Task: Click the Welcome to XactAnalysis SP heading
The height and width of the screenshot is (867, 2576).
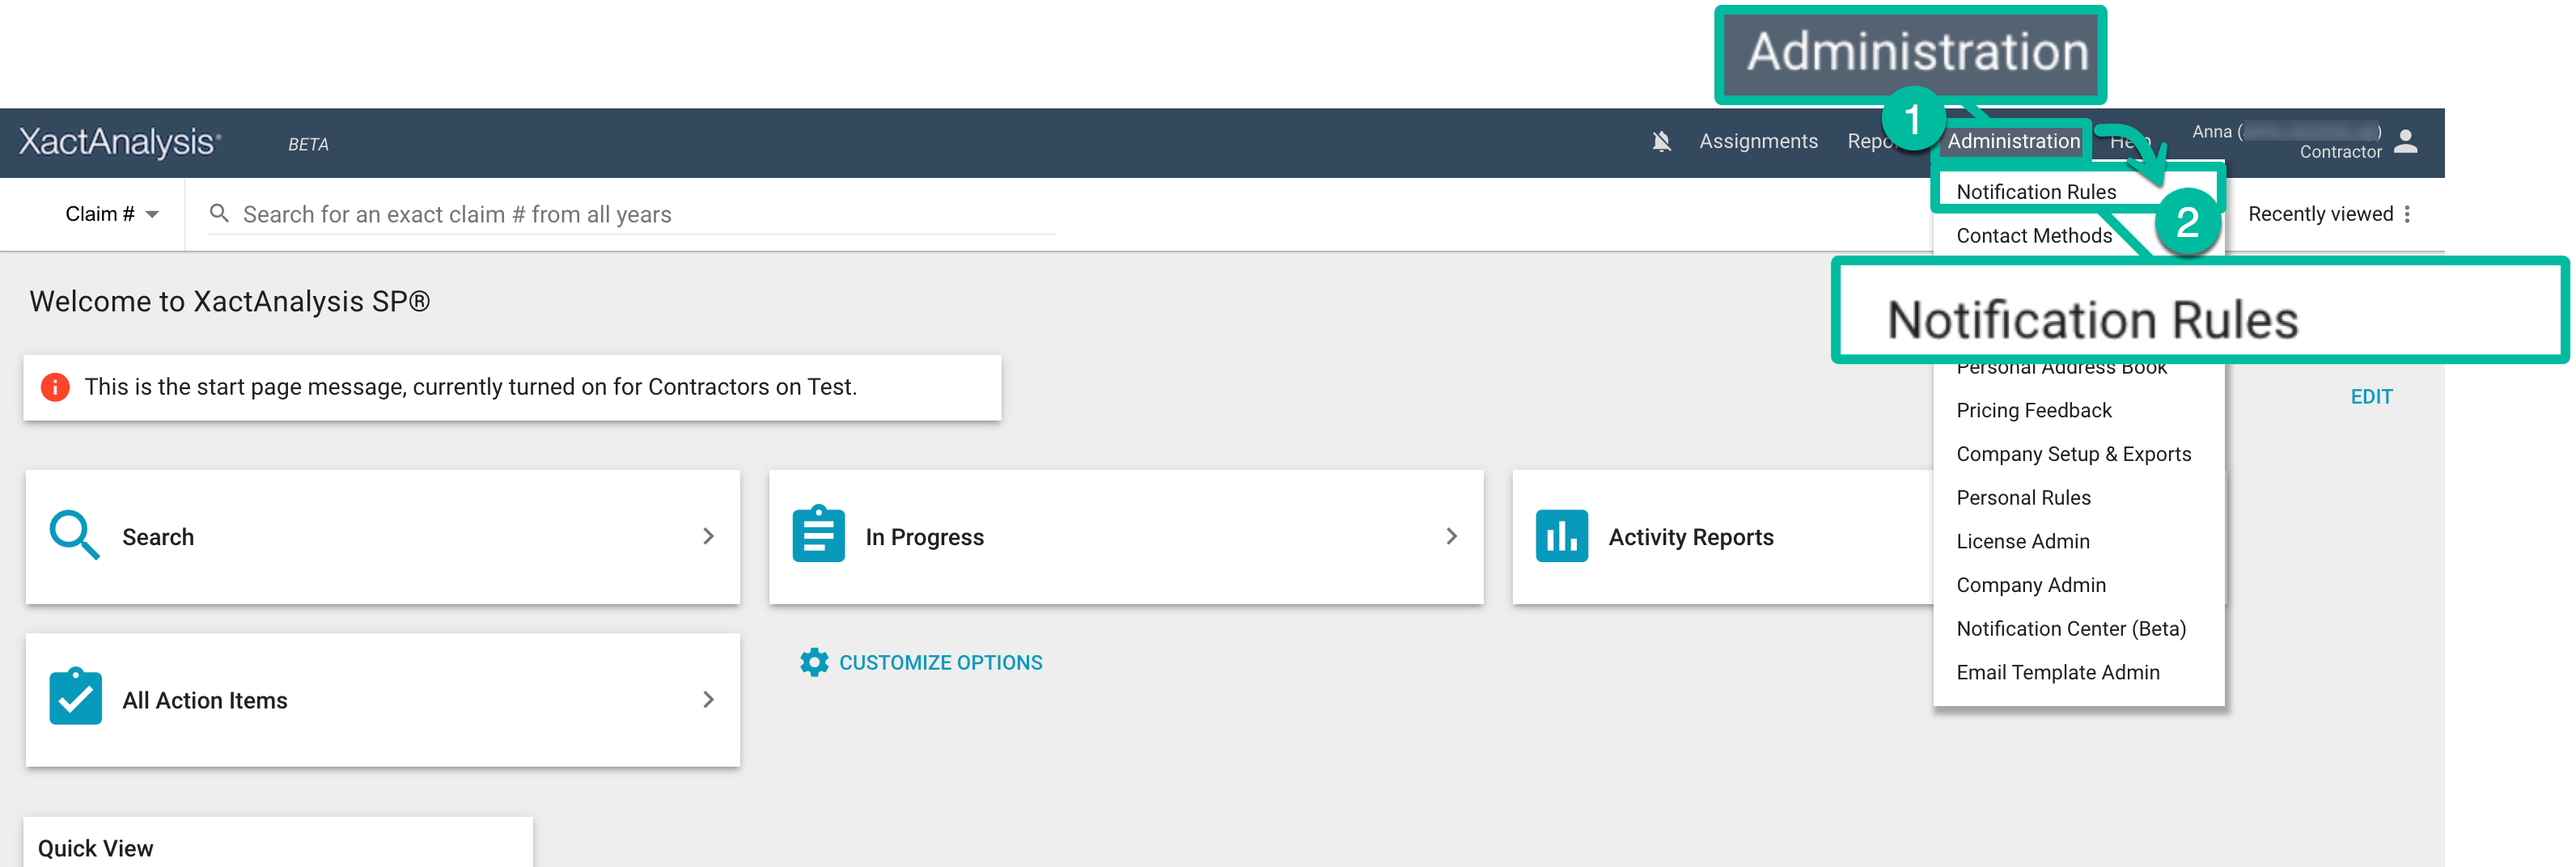Action: click(x=229, y=301)
